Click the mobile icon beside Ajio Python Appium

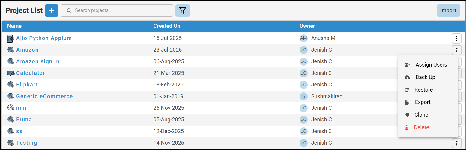click(x=10, y=38)
